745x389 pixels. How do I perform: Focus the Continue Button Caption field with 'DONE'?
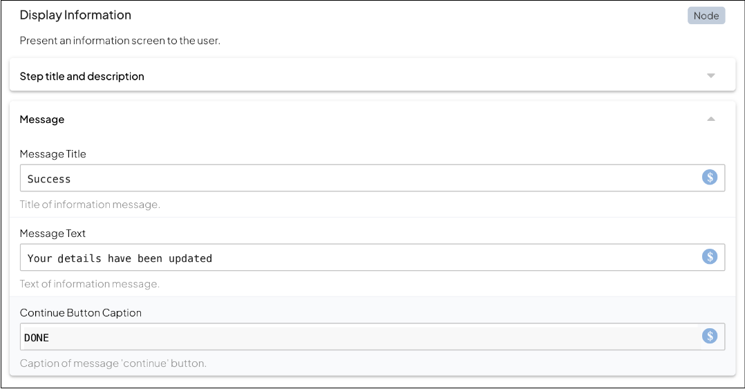(346, 337)
